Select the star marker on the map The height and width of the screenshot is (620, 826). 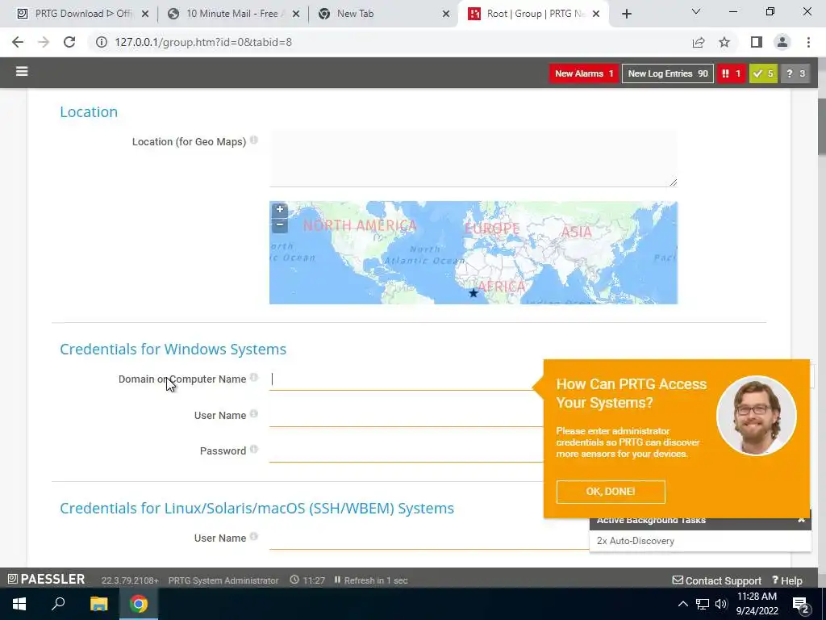point(473,292)
